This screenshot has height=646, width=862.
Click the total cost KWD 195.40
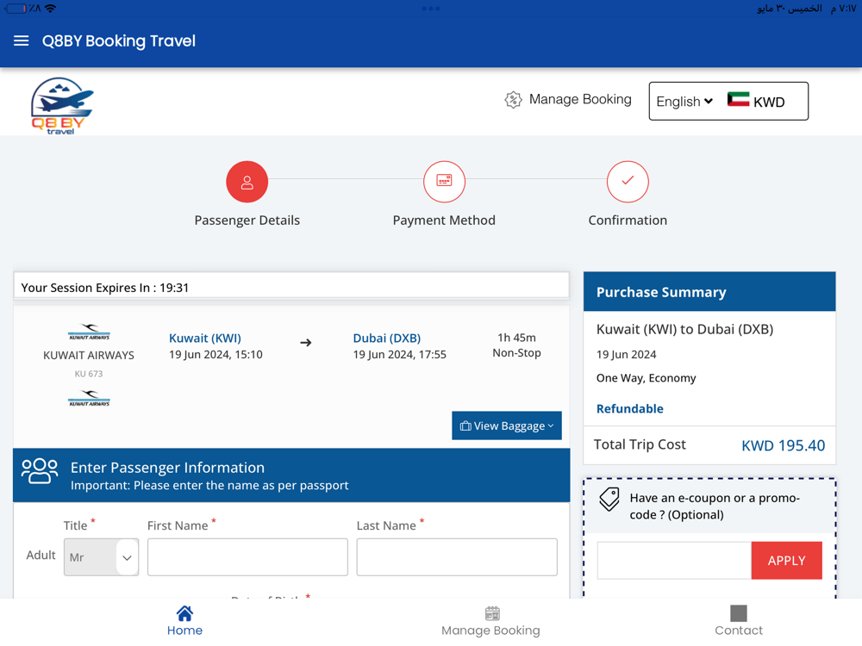point(784,445)
